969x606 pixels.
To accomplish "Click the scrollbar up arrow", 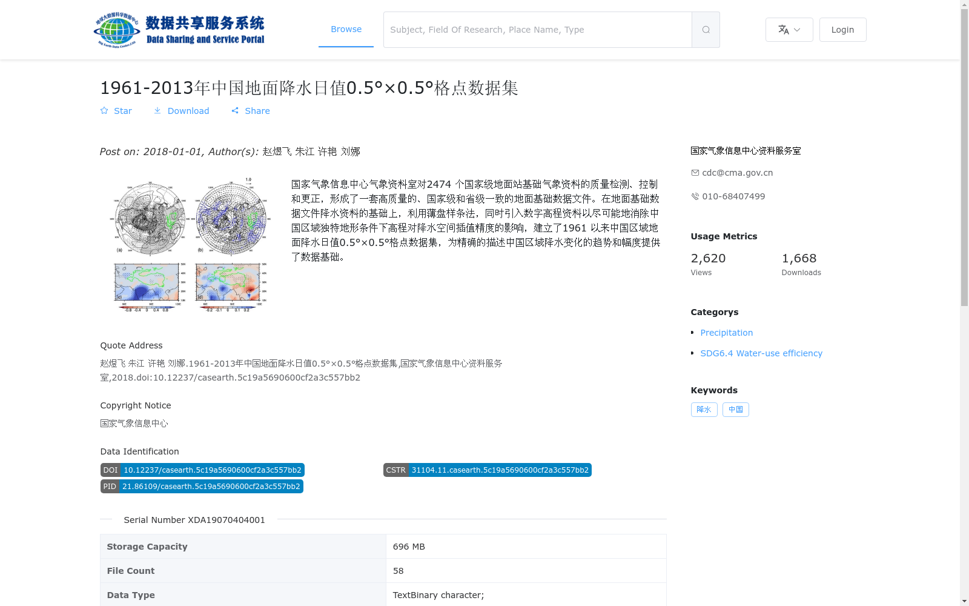I will 964,4.
